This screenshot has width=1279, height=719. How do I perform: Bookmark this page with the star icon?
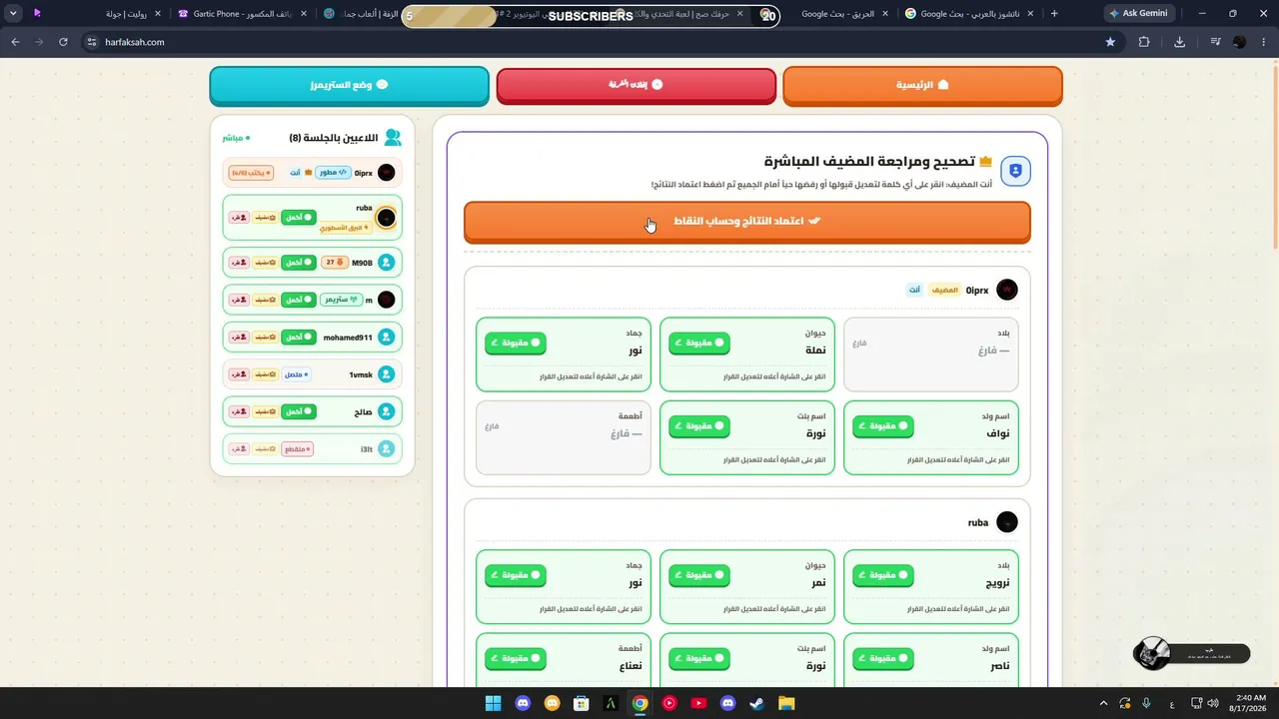tap(1110, 42)
